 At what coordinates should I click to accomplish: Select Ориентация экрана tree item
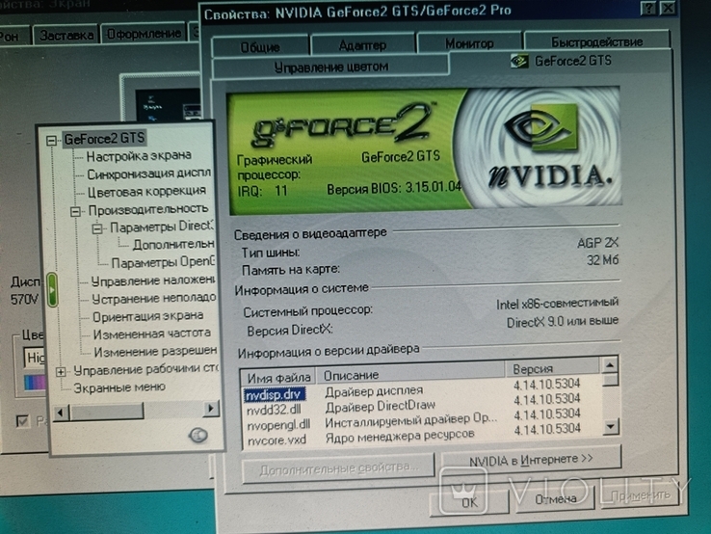[x=147, y=316]
